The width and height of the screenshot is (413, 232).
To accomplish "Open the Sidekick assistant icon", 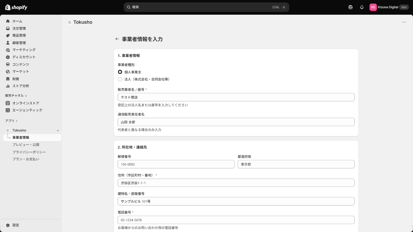I will pos(350,7).
